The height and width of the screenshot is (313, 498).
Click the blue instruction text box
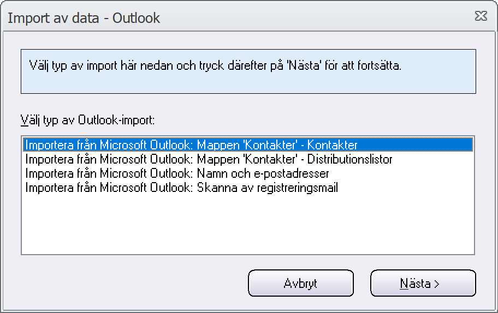point(248,71)
